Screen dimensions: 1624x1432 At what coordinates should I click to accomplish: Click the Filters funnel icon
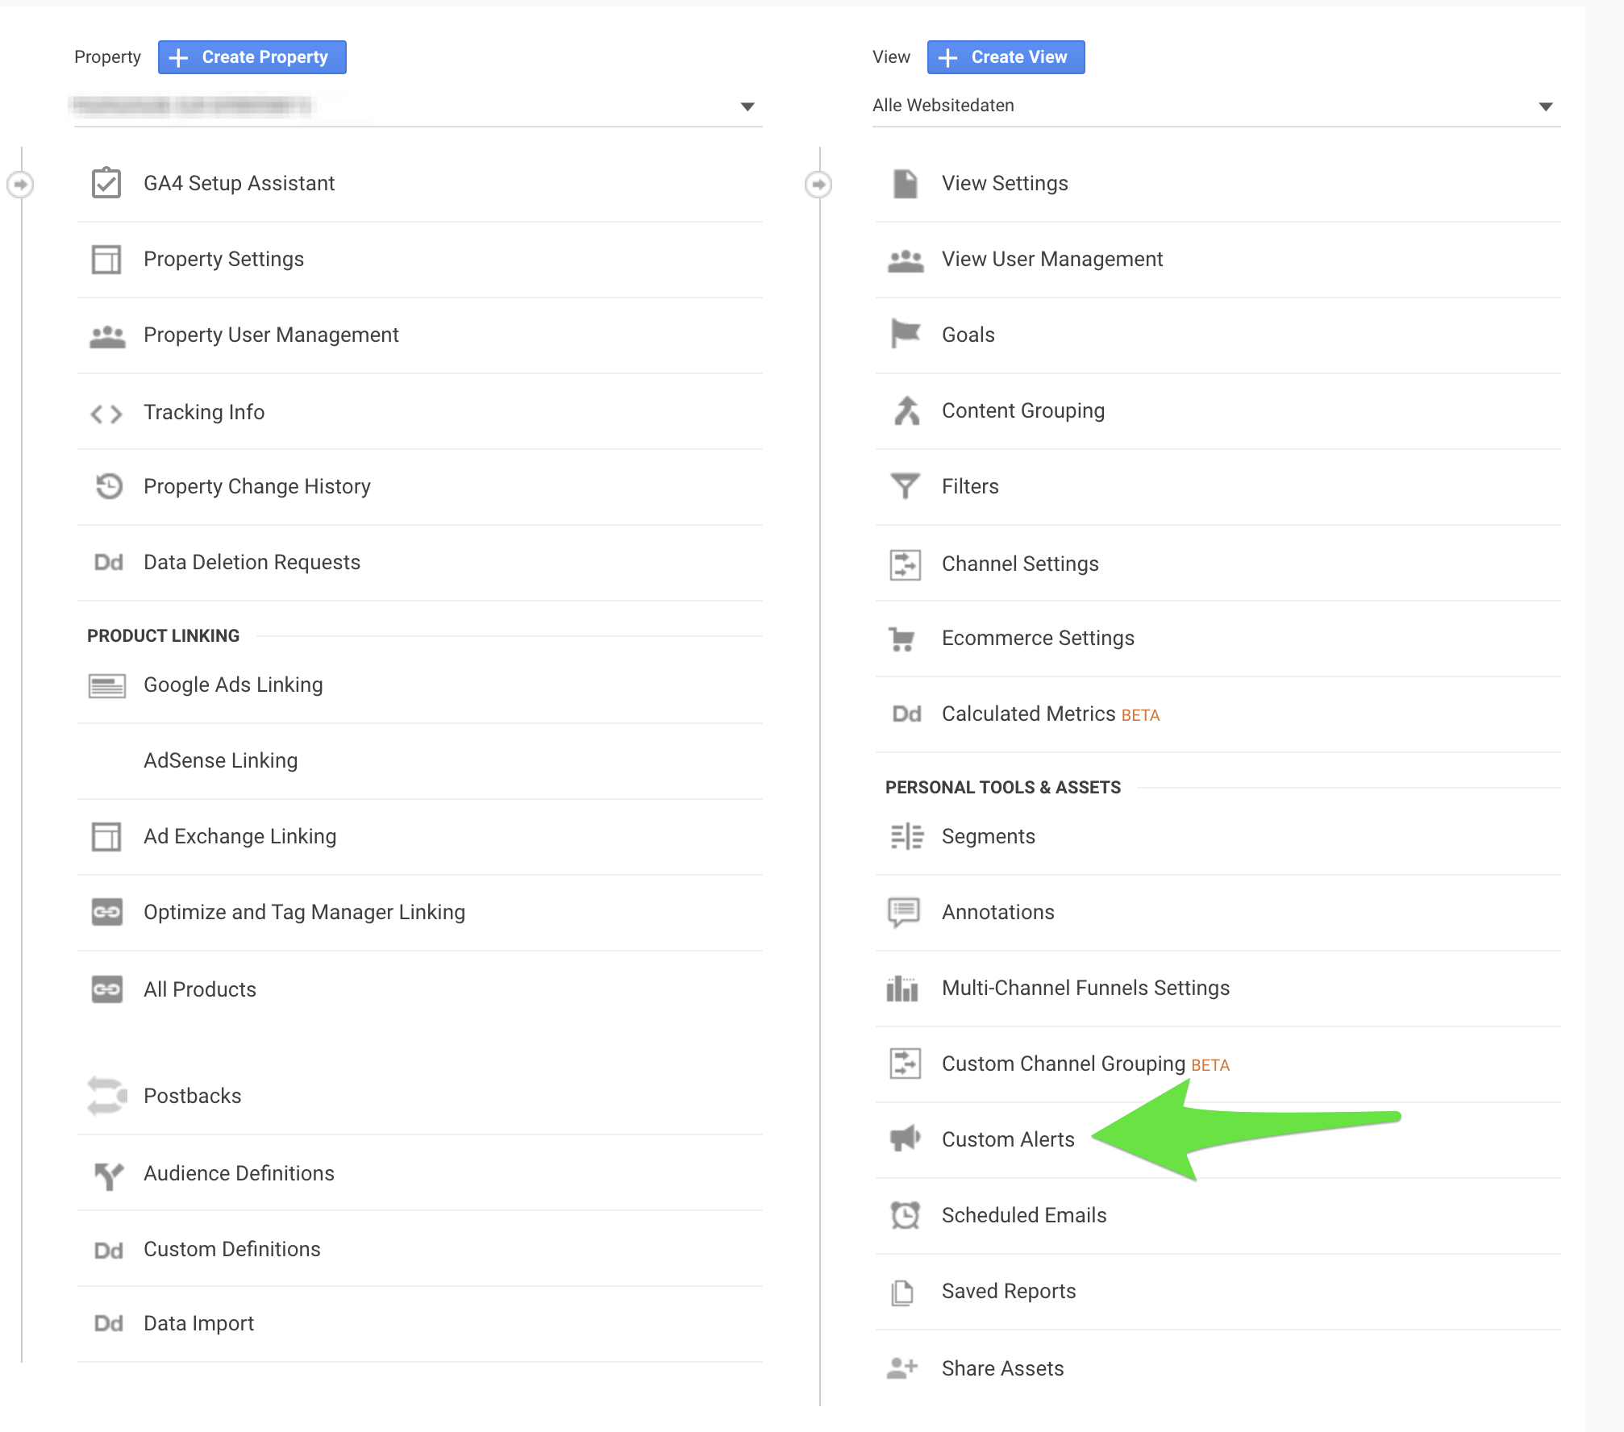click(x=905, y=485)
